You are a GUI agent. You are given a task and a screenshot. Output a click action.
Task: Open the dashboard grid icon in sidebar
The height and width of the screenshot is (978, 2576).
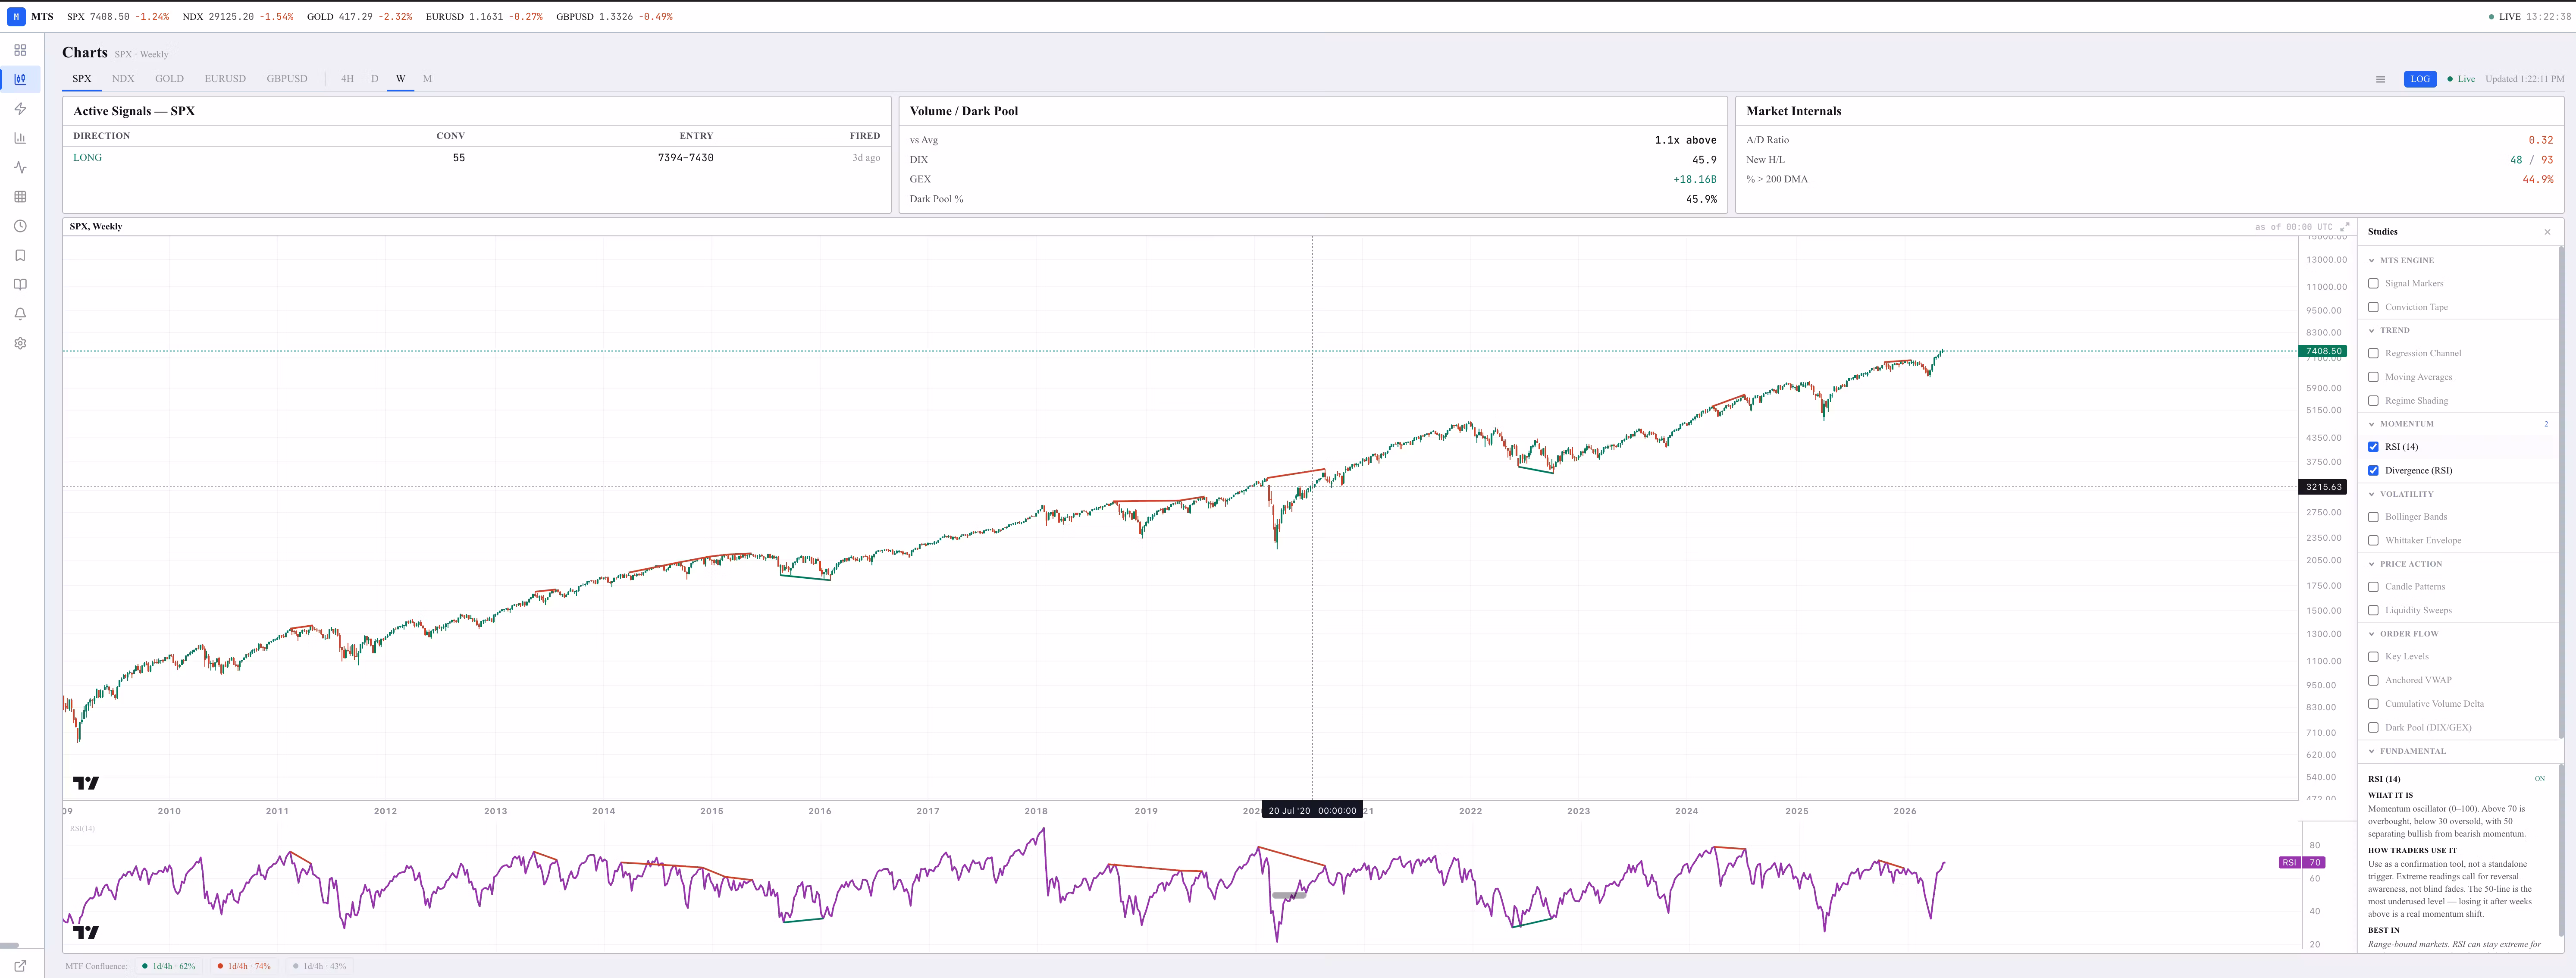point(20,50)
